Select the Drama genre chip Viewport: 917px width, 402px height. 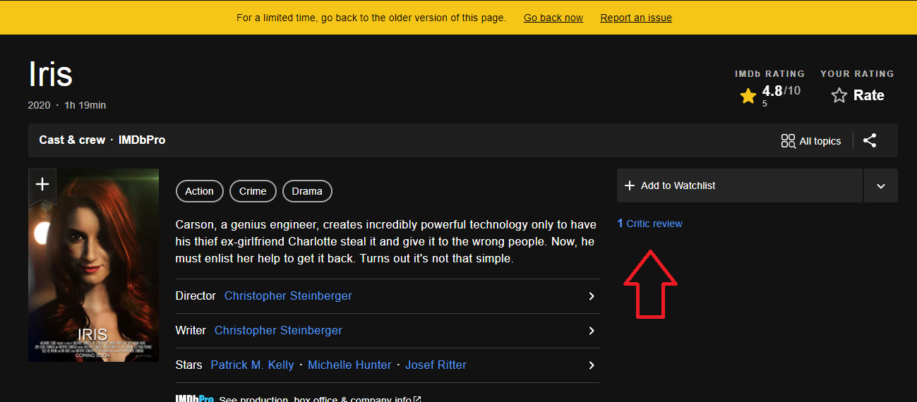307,191
